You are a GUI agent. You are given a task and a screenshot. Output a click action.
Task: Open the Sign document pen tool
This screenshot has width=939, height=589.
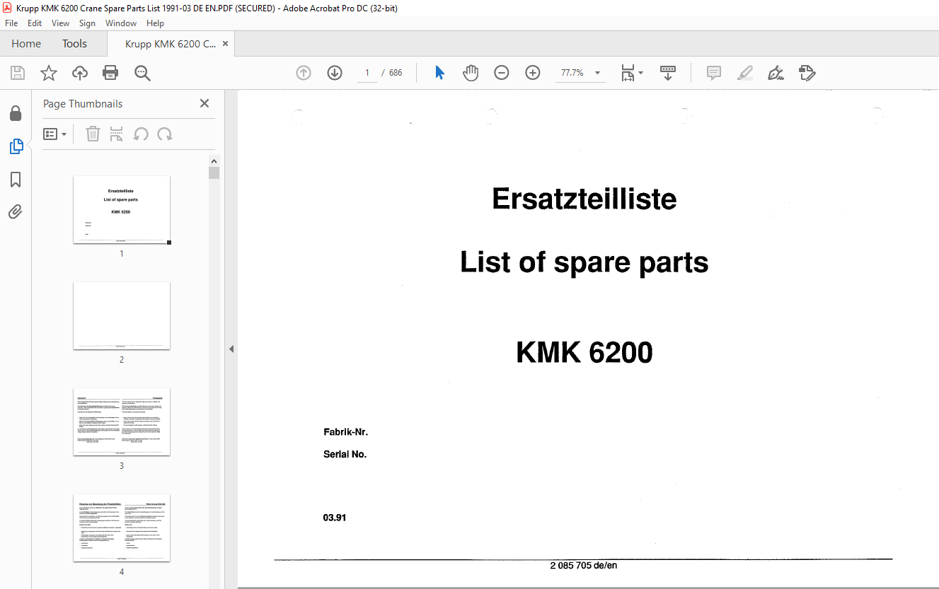click(x=776, y=73)
